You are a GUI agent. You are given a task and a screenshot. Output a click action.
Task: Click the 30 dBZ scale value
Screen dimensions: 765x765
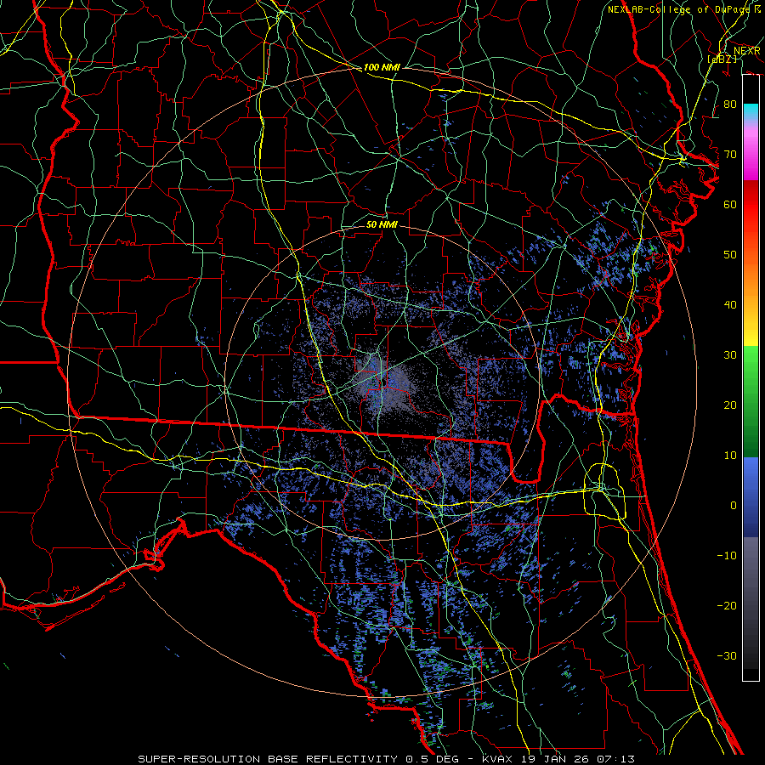click(730, 354)
